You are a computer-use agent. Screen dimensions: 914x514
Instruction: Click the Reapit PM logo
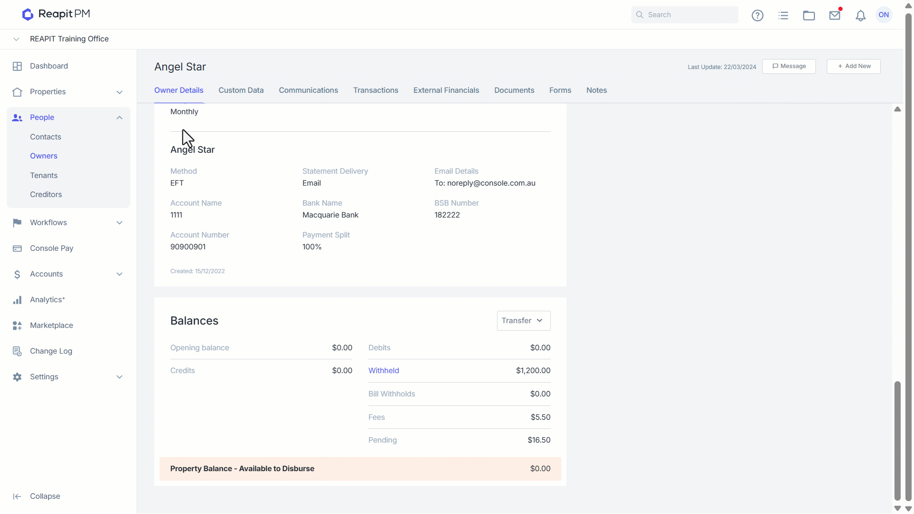coord(56,14)
